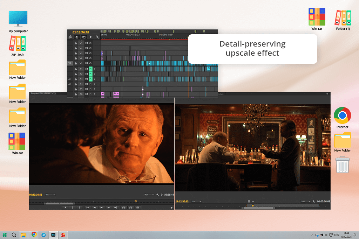Click the Lift button in Program monitor
Viewport: 359px width, 239px height.
[124, 208]
